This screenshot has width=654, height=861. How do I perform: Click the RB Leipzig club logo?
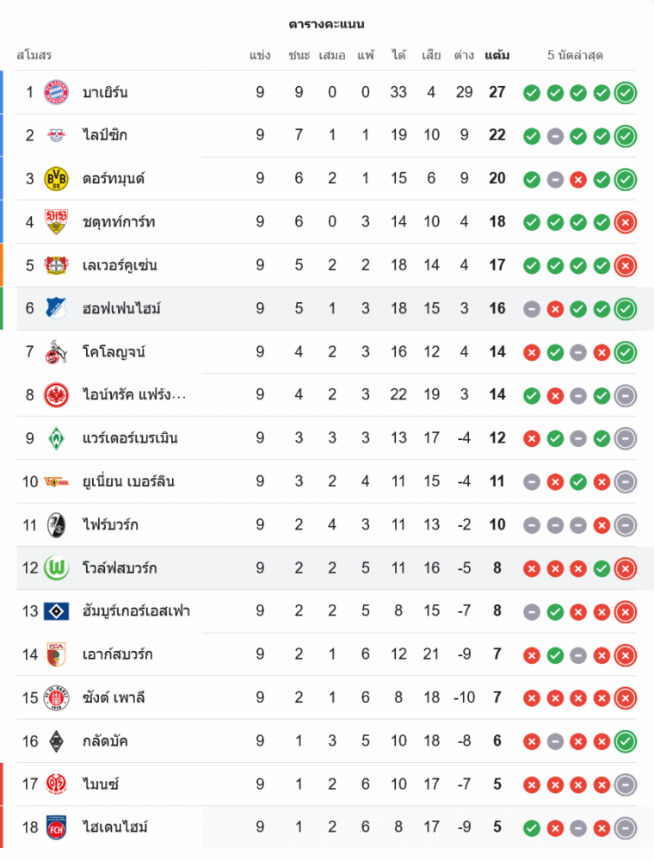[x=56, y=135]
